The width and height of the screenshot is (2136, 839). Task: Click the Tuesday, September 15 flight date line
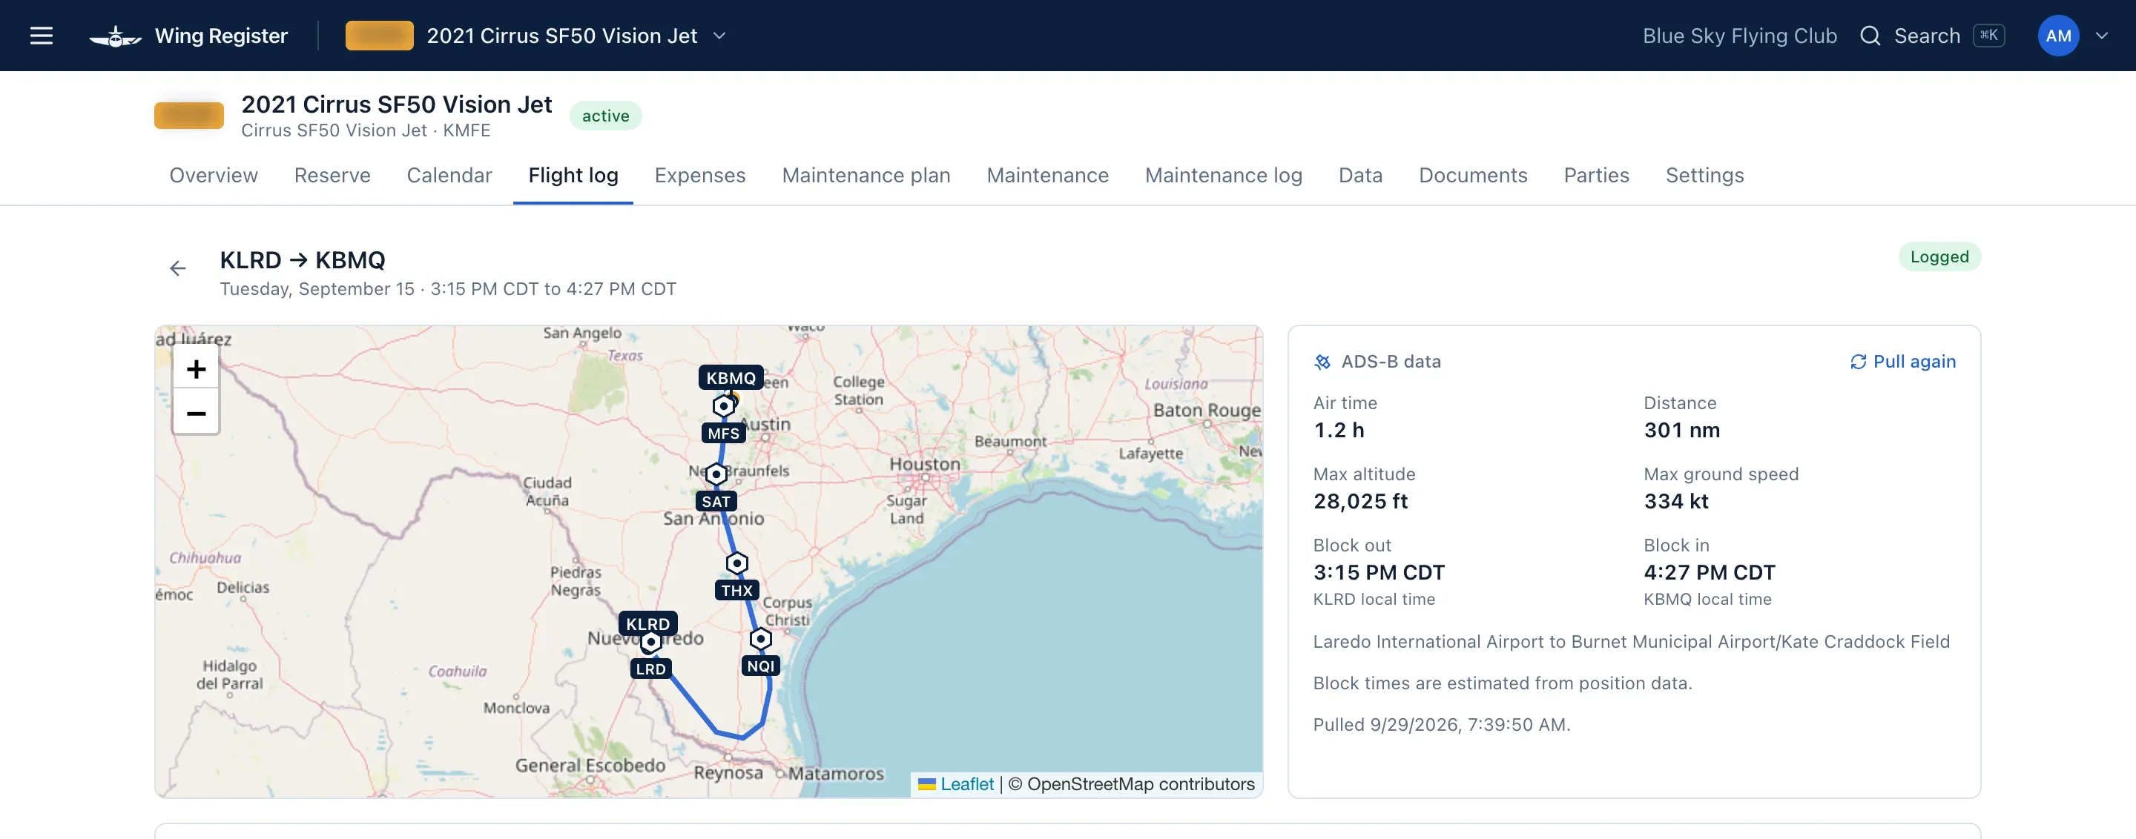pyautogui.click(x=448, y=289)
